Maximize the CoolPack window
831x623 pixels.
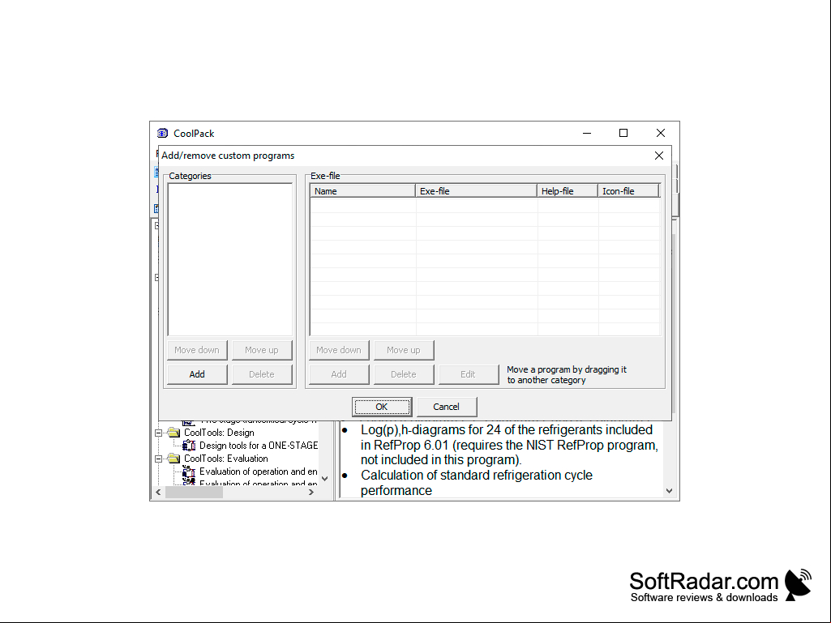point(623,133)
